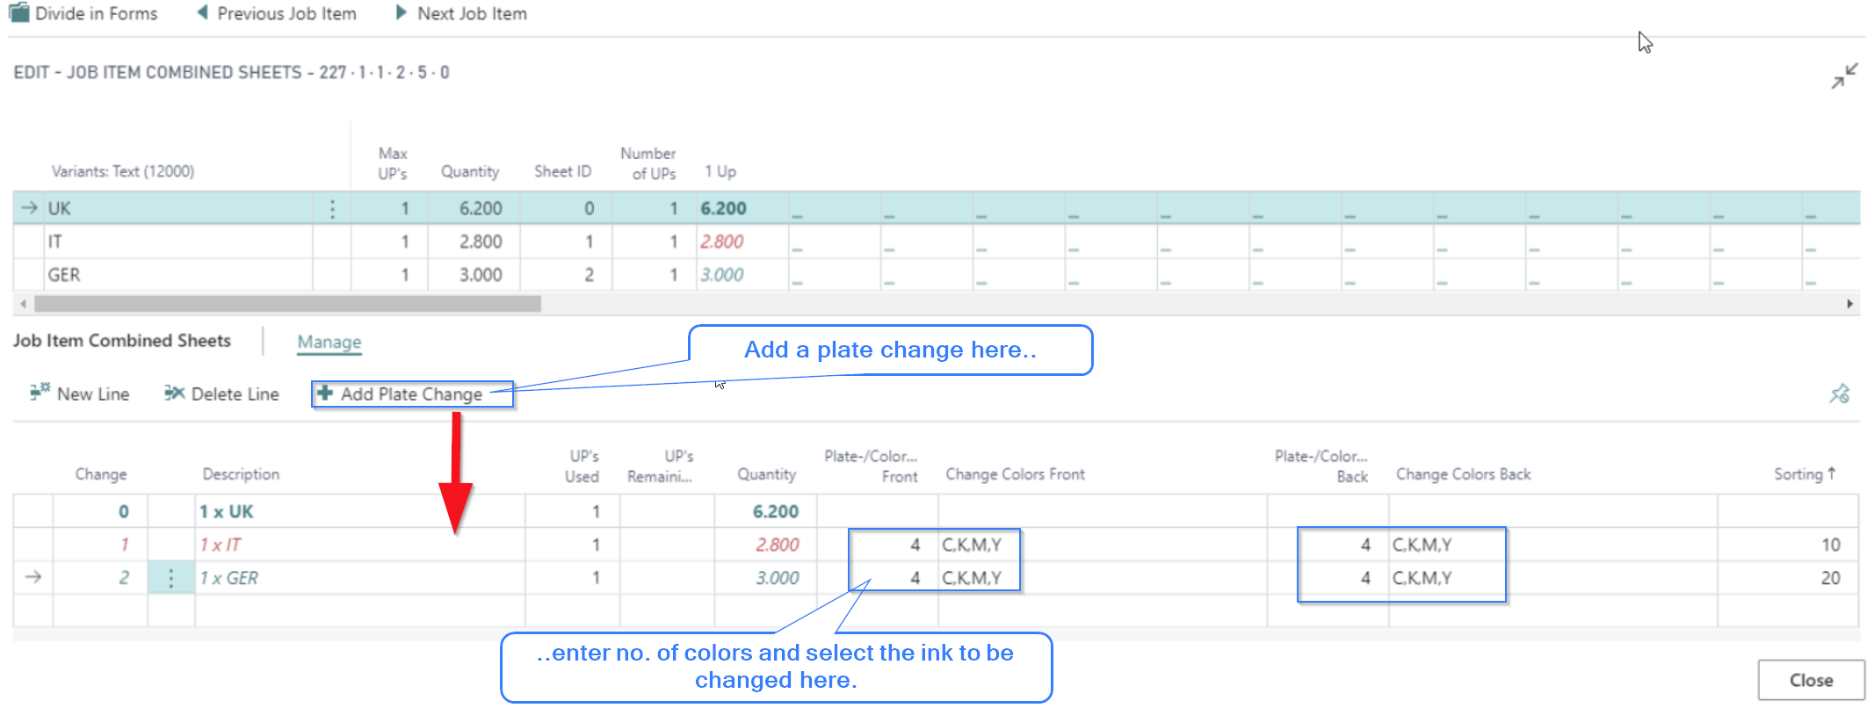Click the 1 Up value 3.000 in green

pos(721,275)
